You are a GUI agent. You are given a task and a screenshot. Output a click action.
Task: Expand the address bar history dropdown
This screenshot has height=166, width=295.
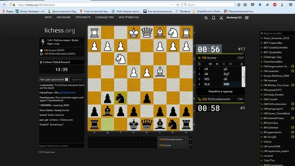(x=171, y=5)
